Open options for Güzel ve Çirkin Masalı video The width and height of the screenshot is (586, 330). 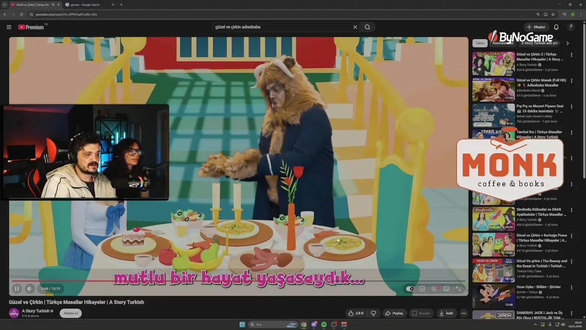pos(571,81)
